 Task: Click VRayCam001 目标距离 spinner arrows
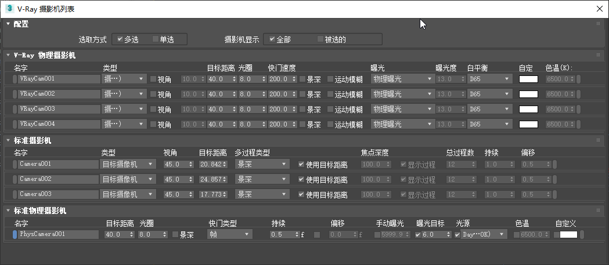pyautogui.click(x=234, y=79)
